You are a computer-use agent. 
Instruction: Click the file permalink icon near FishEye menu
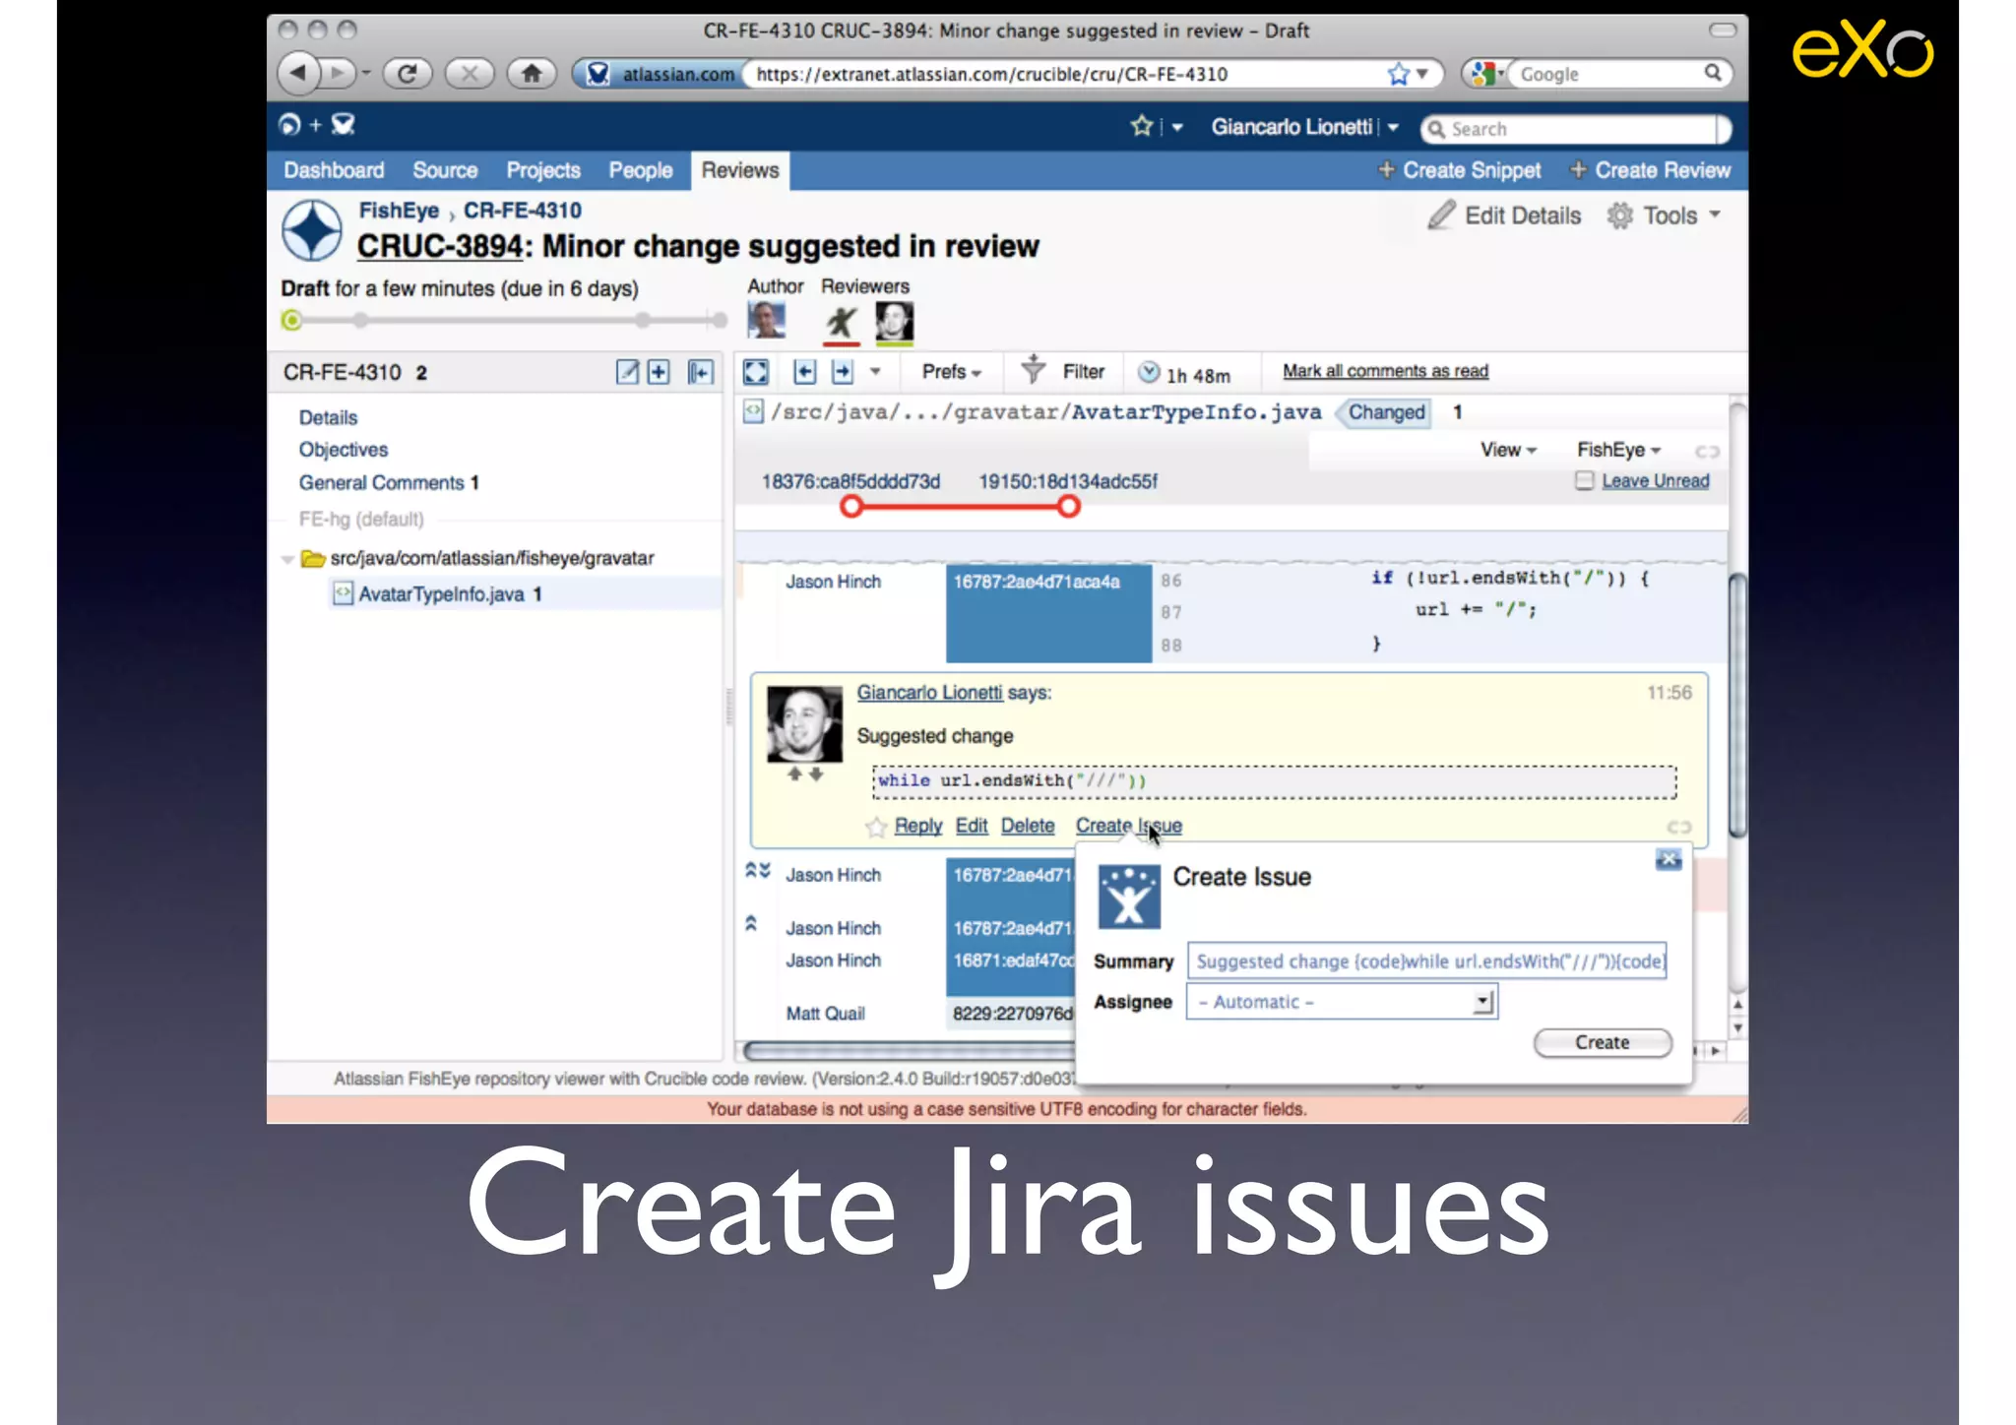click(1707, 451)
